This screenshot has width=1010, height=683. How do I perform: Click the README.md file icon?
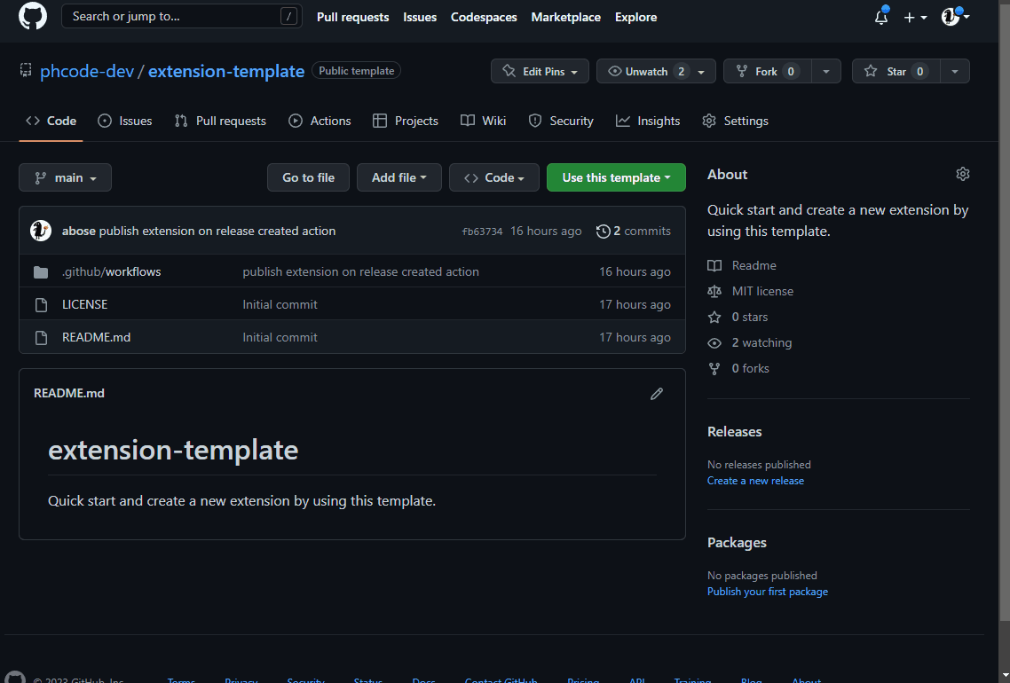click(x=41, y=337)
